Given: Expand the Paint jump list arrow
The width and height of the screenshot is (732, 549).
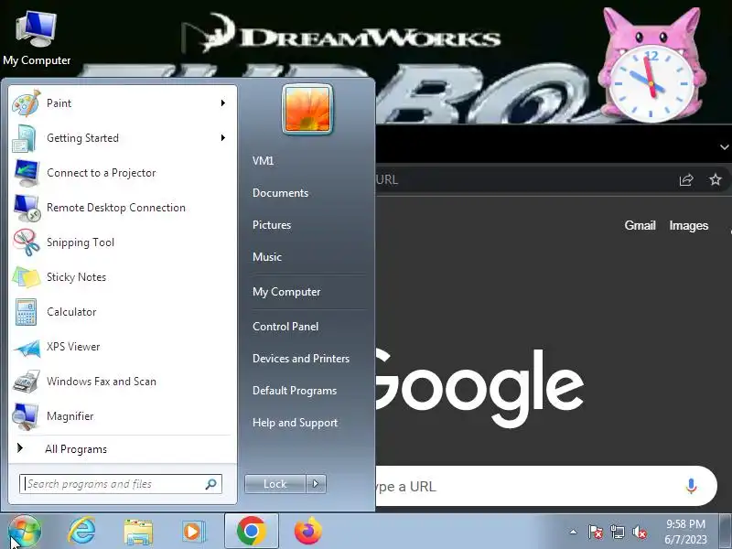Looking at the screenshot, I should pyautogui.click(x=223, y=103).
